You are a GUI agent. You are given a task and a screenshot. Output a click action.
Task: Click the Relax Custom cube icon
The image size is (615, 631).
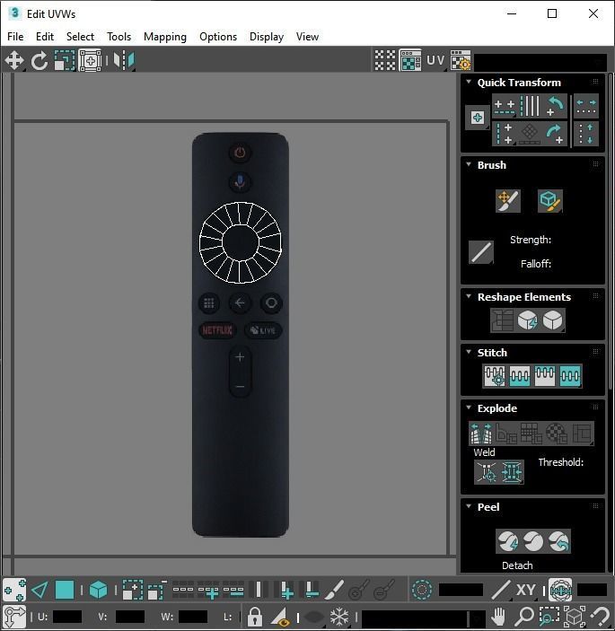(553, 320)
